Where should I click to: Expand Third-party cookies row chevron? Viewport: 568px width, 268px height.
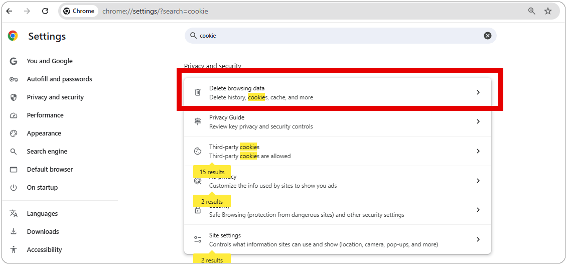478,151
